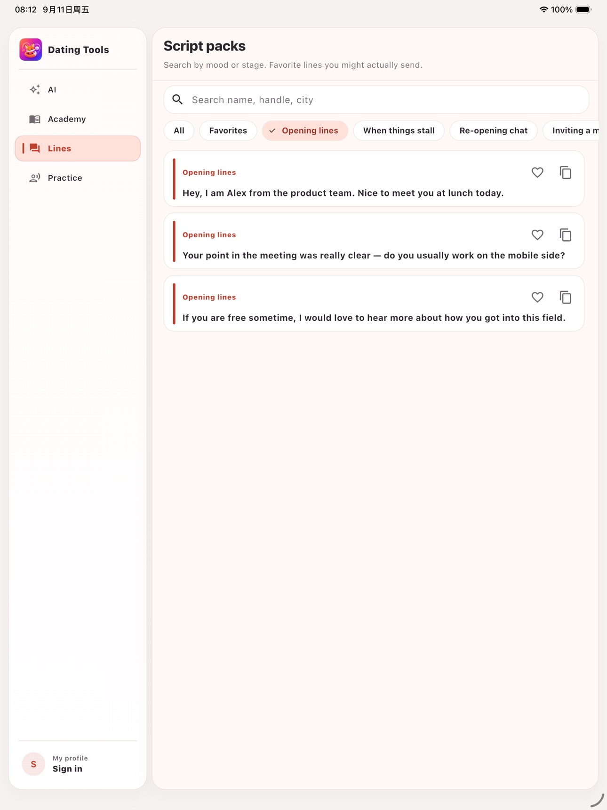Click the Dating Tools fox app logo

31,49
